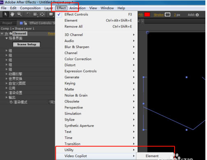Select the Rotation tool
The image size is (207, 160).
click(x=28, y=14)
